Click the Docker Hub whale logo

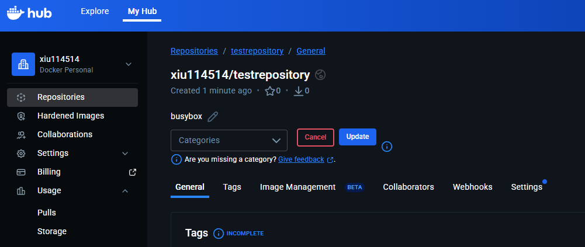click(x=29, y=13)
